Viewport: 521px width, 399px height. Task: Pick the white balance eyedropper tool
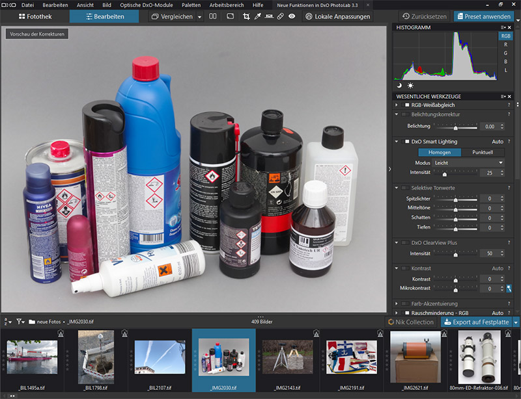[257, 16]
